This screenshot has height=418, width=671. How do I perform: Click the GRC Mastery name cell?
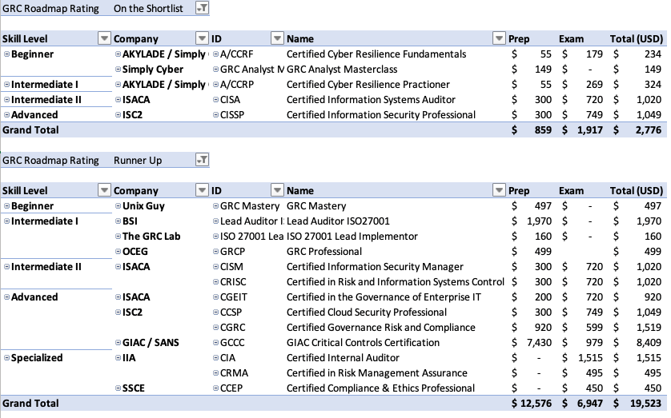[x=316, y=206]
